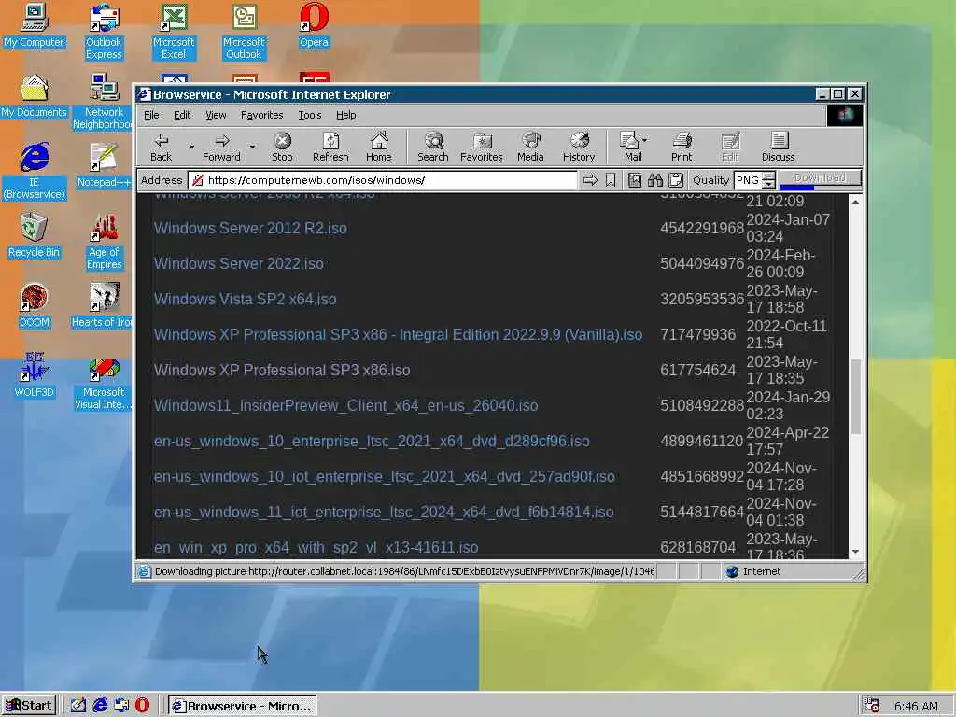Increase Quality with stepper up arrow
This screenshot has width=956, height=717.
coord(769,176)
